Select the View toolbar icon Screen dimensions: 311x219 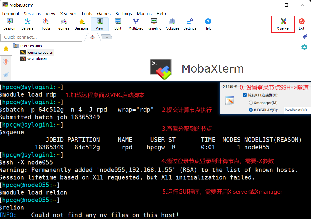click(x=100, y=24)
